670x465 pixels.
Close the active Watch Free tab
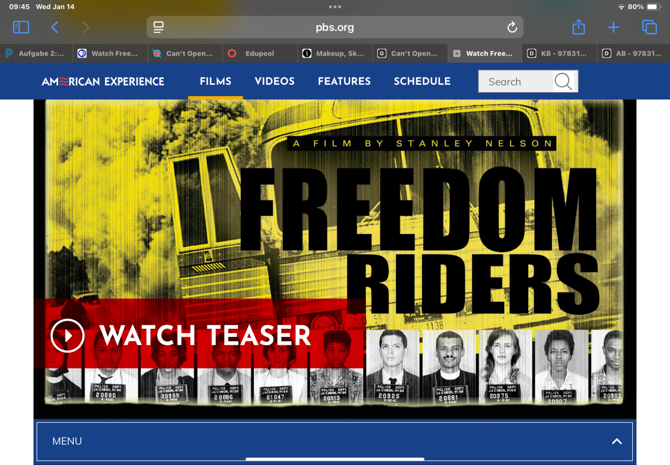pyautogui.click(x=456, y=53)
